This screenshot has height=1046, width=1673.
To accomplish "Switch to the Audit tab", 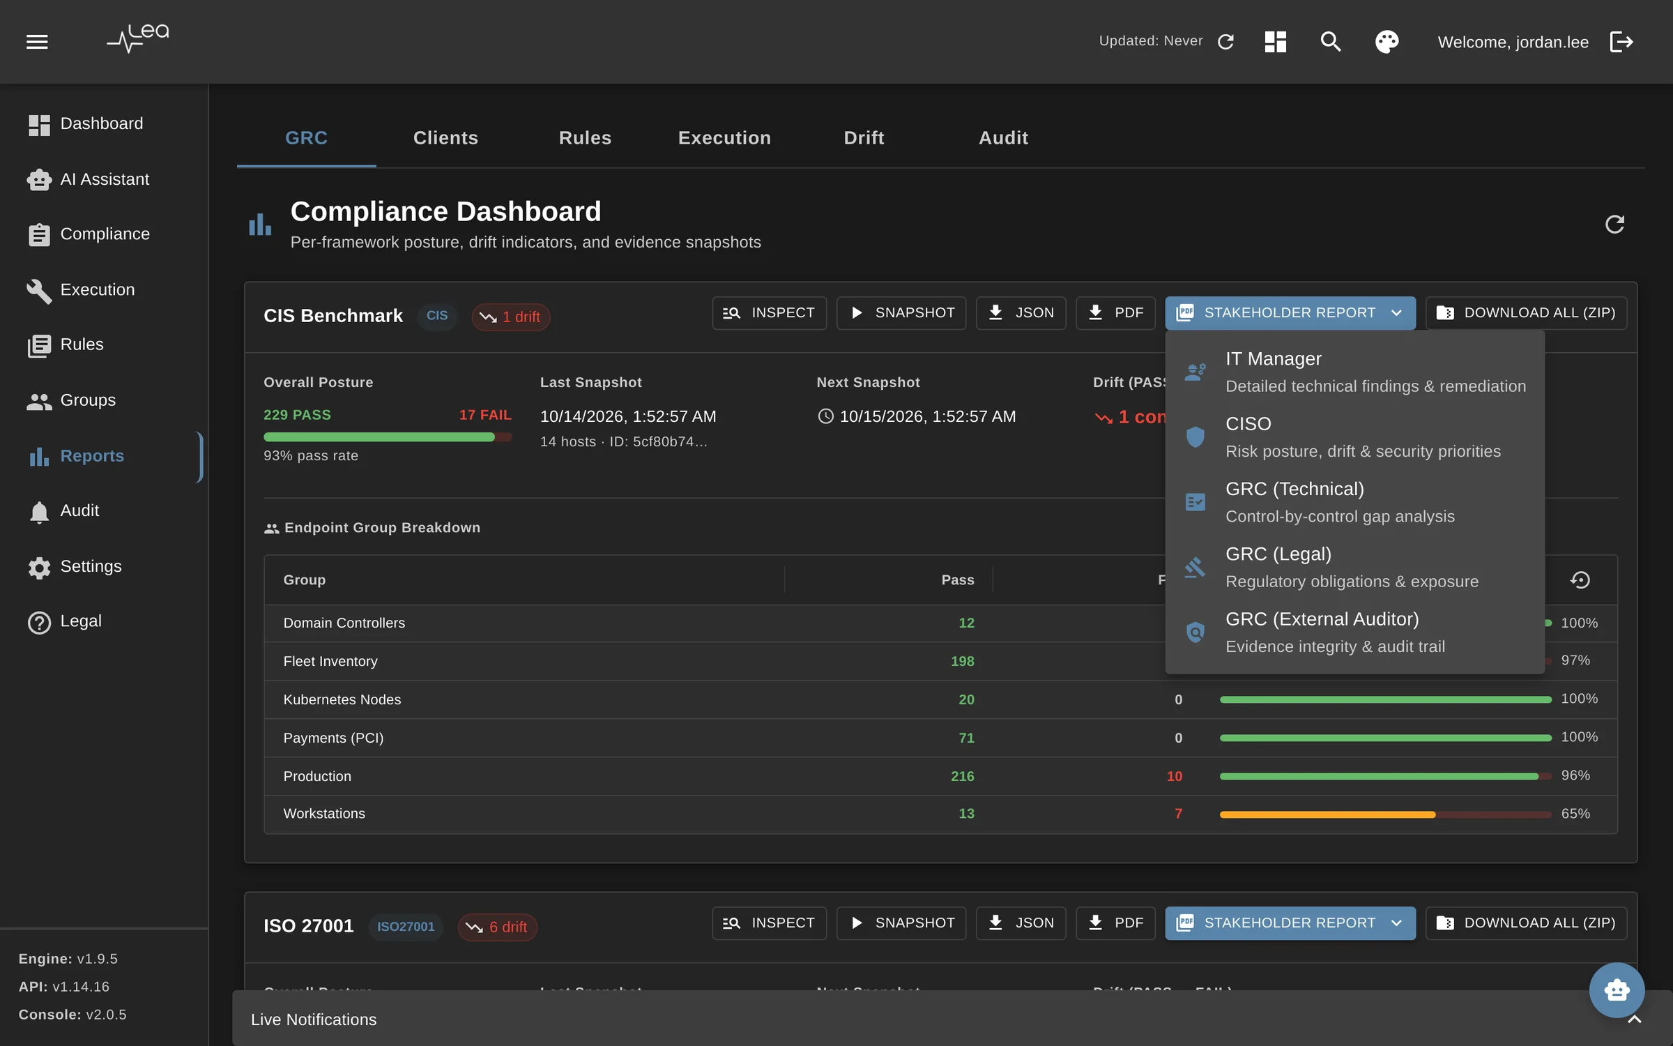I will click(x=1003, y=138).
